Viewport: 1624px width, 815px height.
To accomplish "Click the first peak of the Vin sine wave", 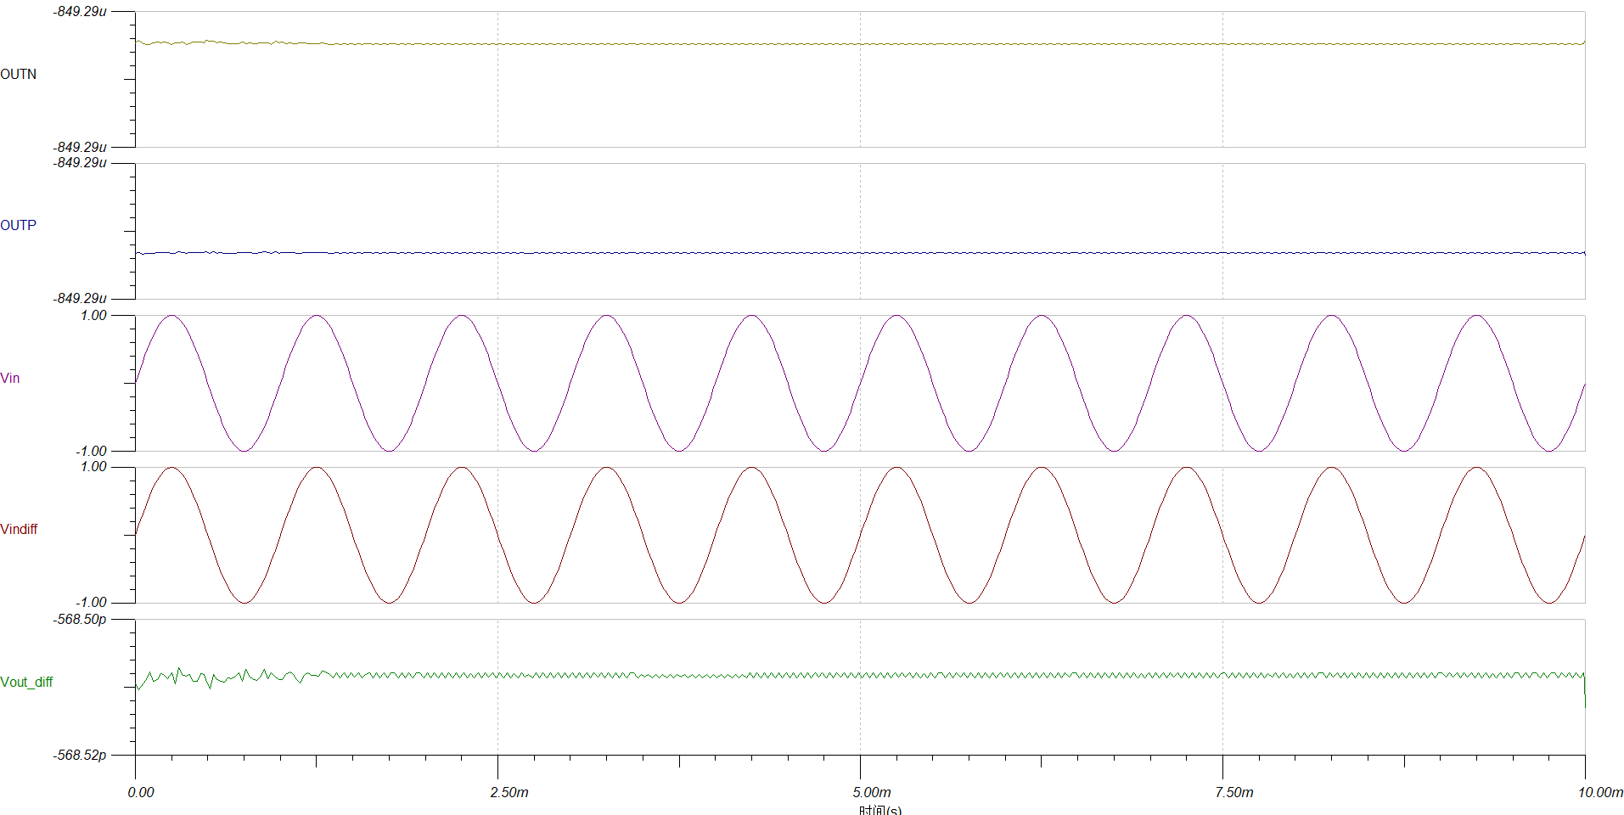I will pos(172,317).
